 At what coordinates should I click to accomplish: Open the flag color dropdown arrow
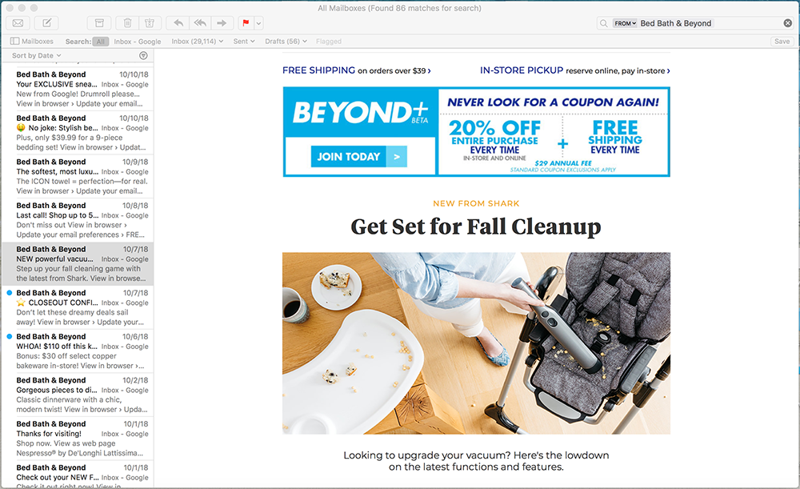tap(258, 23)
